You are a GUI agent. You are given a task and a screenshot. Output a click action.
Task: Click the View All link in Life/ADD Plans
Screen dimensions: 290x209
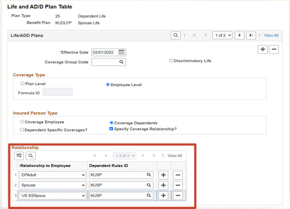coord(271,35)
